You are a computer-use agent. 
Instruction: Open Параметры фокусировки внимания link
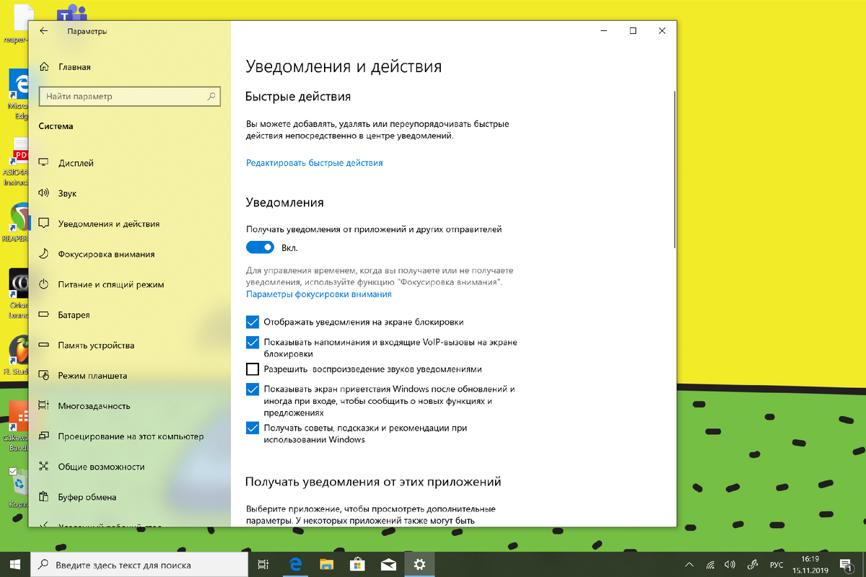point(319,294)
